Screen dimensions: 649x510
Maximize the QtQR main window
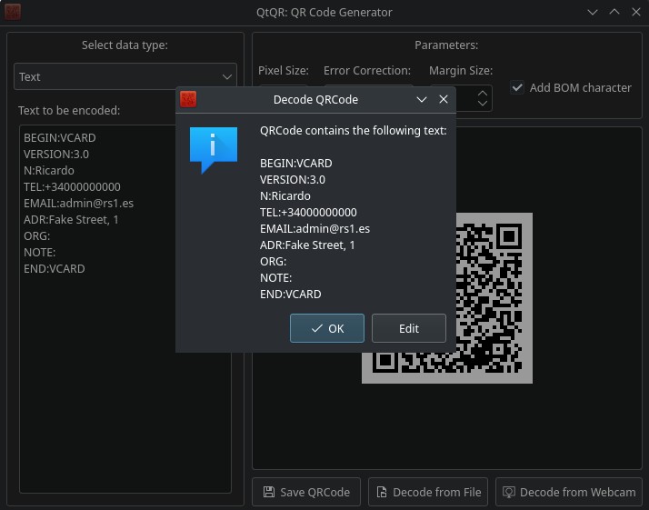pos(614,12)
